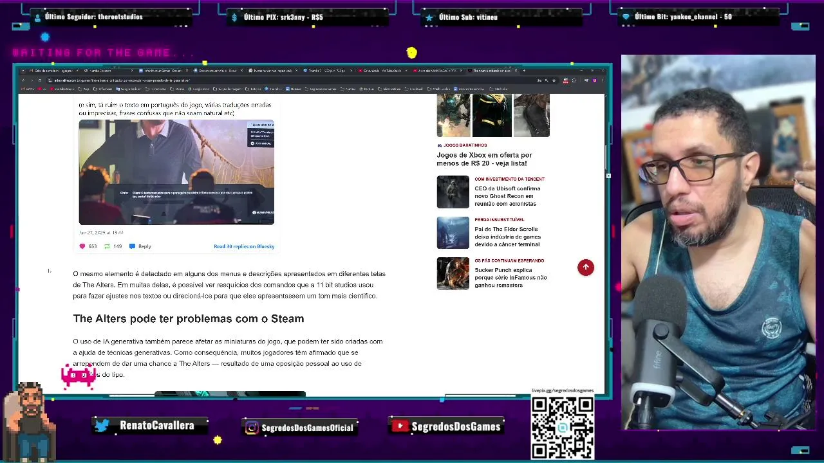The width and height of the screenshot is (824, 463).
Task: Click the browser back arrow
Action: [x=23, y=80]
